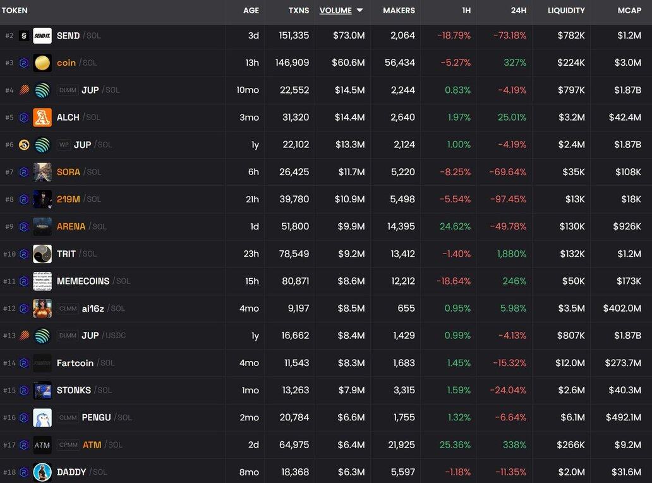The width and height of the screenshot is (652, 483).
Task: Click the AGE column header
Action: tap(251, 11)
